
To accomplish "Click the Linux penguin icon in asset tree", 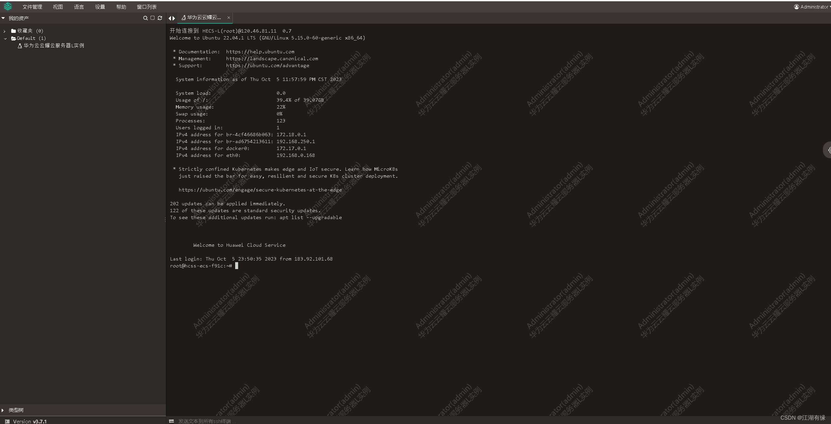I will coord(20,46).
